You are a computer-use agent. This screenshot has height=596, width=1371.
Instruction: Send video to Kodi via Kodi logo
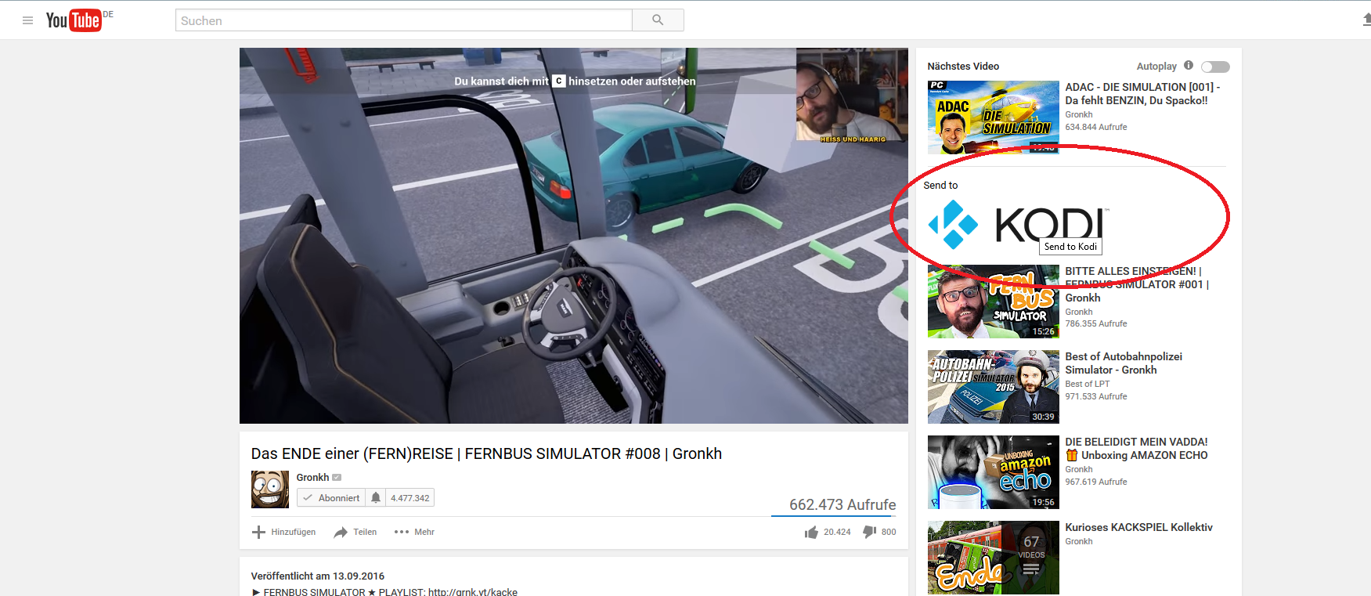tap(1018, 225)
